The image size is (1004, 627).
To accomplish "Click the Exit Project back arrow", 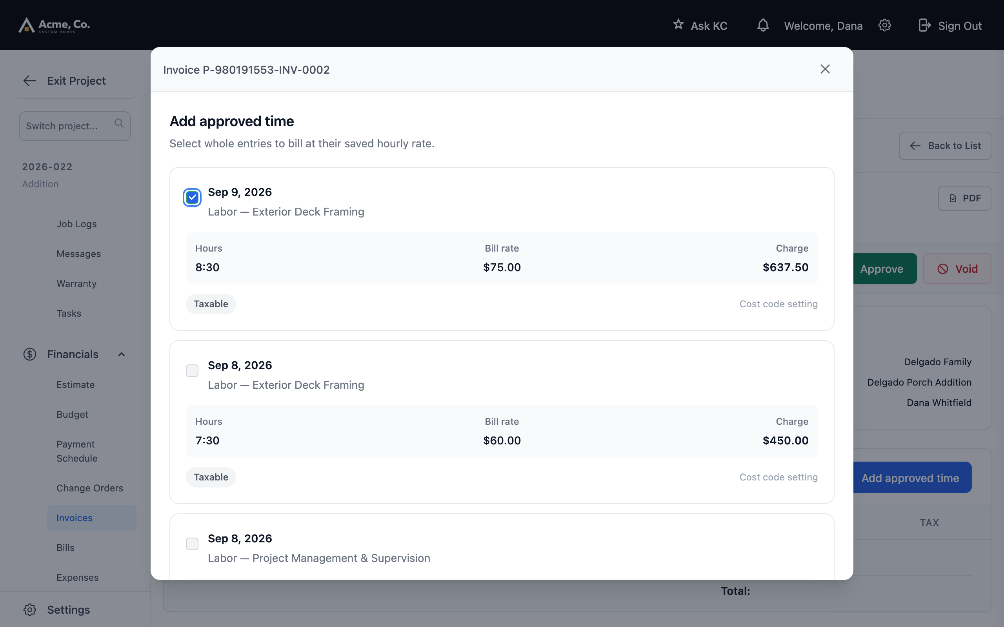I will [30, 81].
